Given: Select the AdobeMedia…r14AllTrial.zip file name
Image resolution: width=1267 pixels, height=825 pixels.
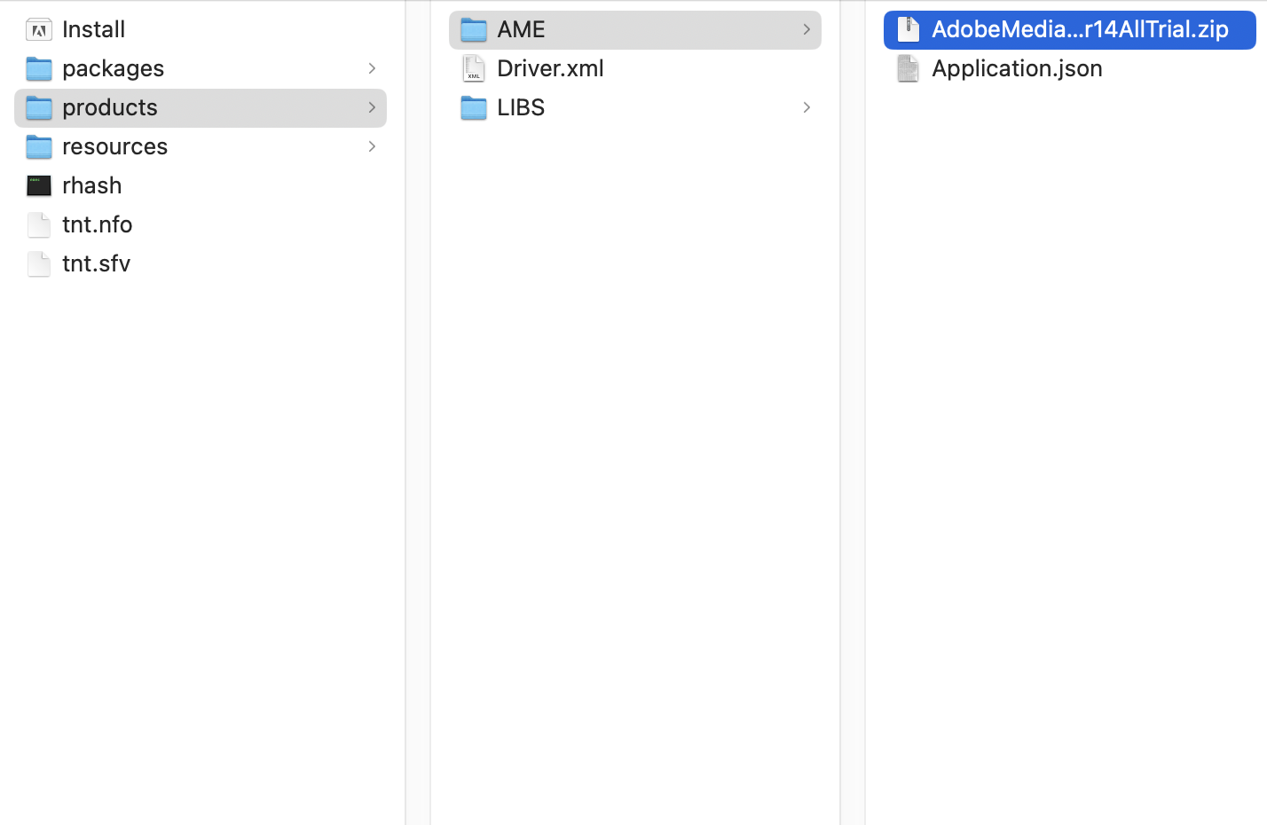Looking at the screenshot, I should 1080,29.
